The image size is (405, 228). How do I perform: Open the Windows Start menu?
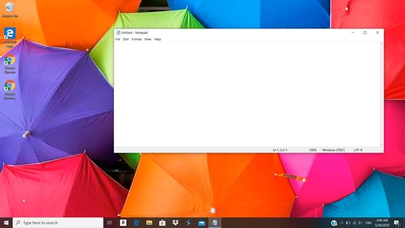[x=6, y=222]
